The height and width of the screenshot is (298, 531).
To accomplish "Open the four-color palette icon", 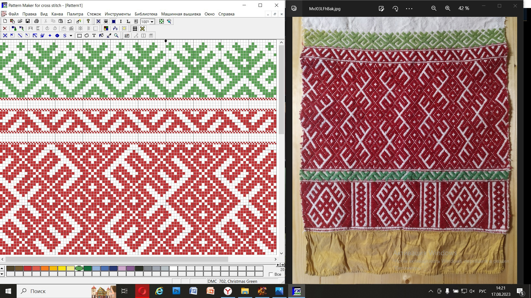I will tap(106, 28).
